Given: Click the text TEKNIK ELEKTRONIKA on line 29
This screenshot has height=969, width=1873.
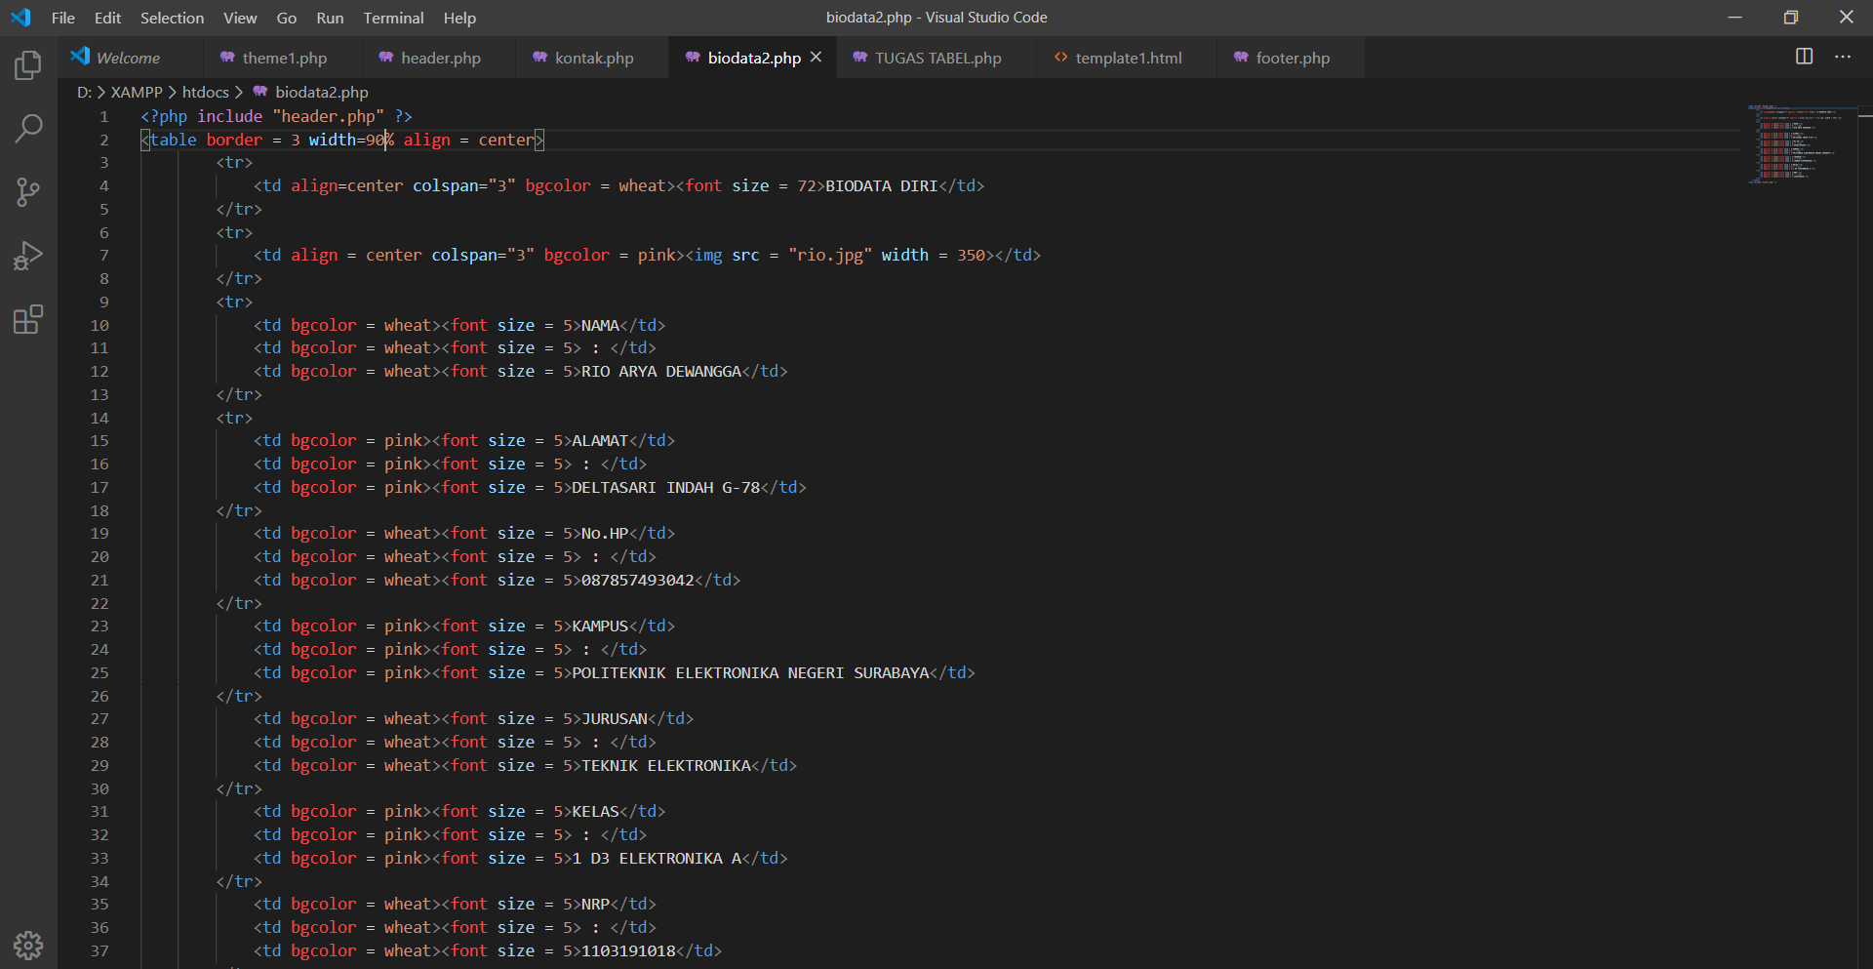Looking at the screenshot, I should point(666,765).
